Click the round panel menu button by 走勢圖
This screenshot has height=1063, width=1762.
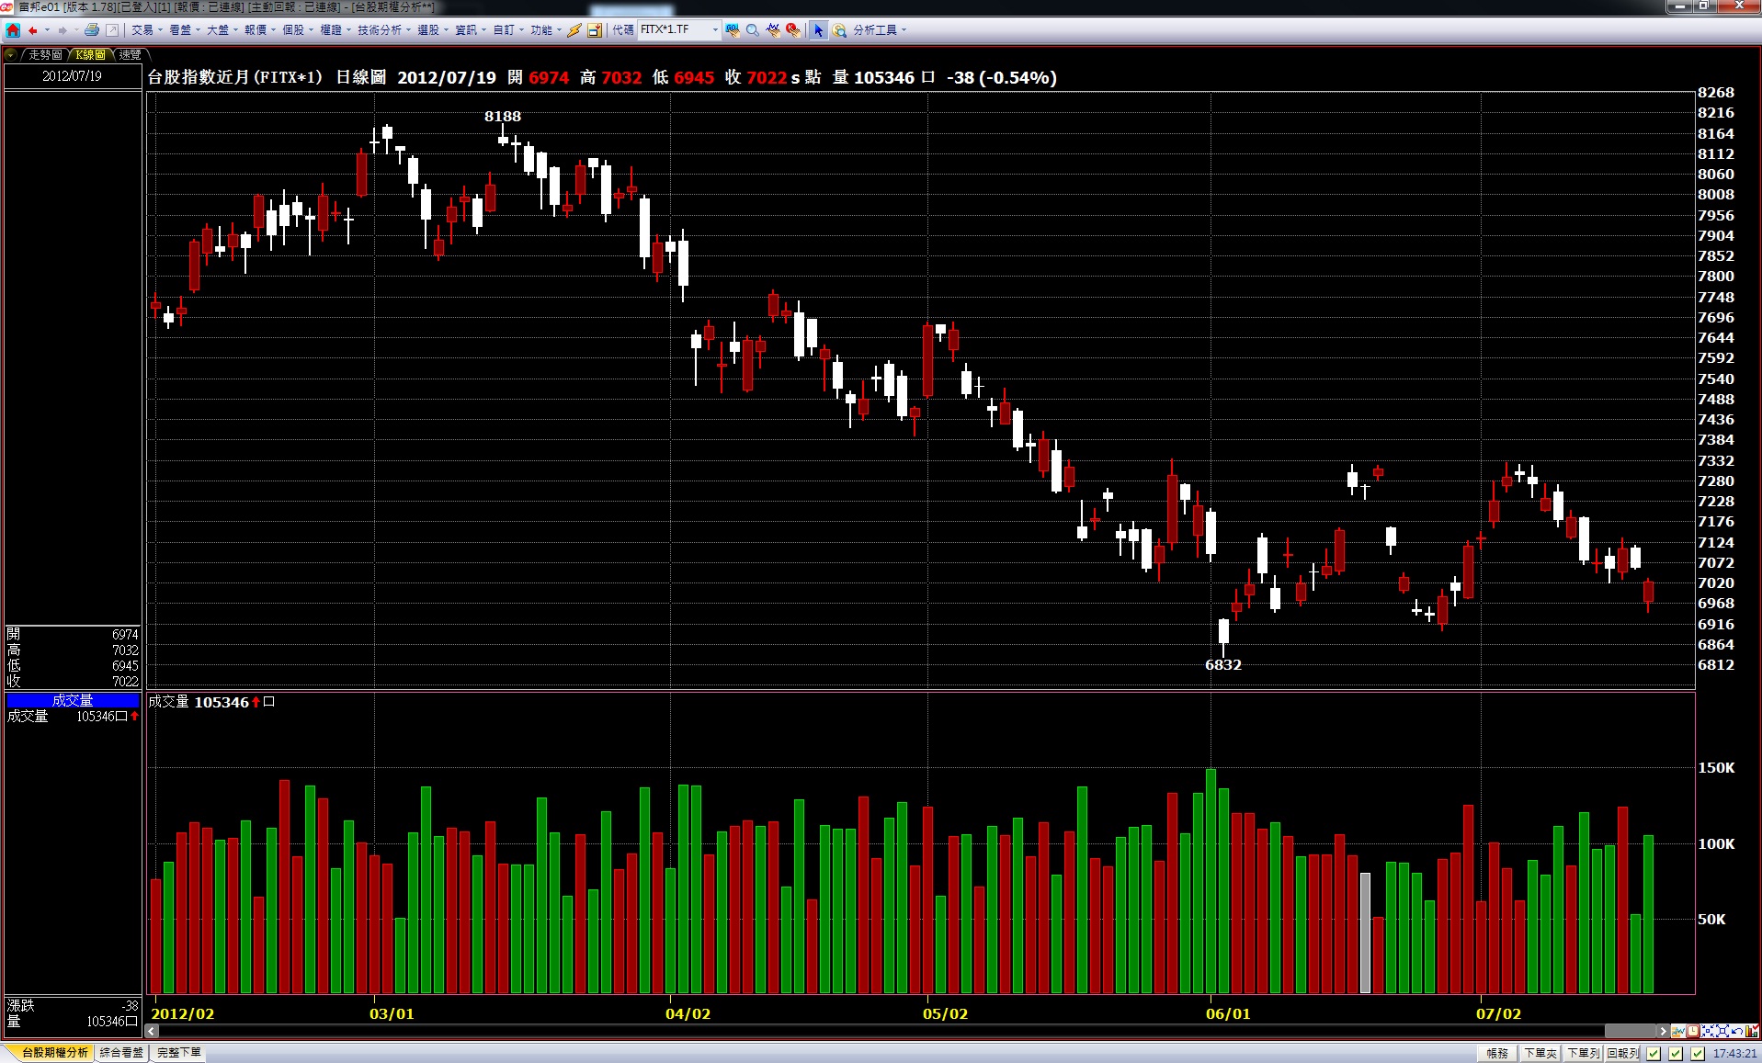(x=10, y=55)
